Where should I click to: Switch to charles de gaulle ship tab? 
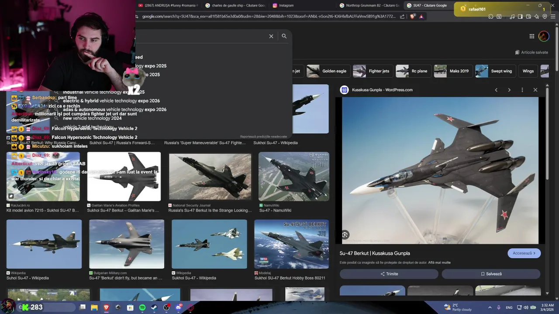236,5
